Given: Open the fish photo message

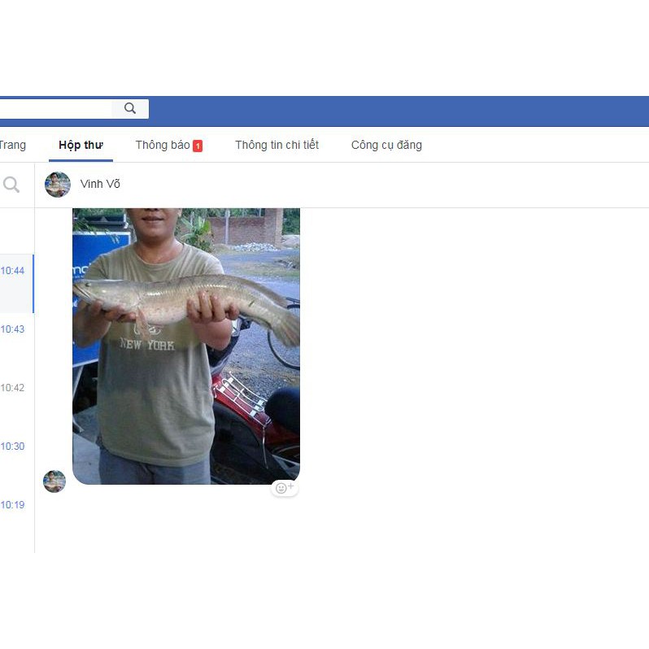Looking at the screenshot, I should (186, 346).
